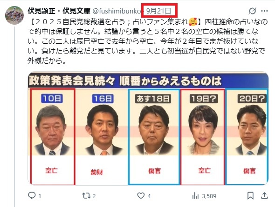The image size is (275, 207).
Task: Click the retweet count 2
Action: 94,196
